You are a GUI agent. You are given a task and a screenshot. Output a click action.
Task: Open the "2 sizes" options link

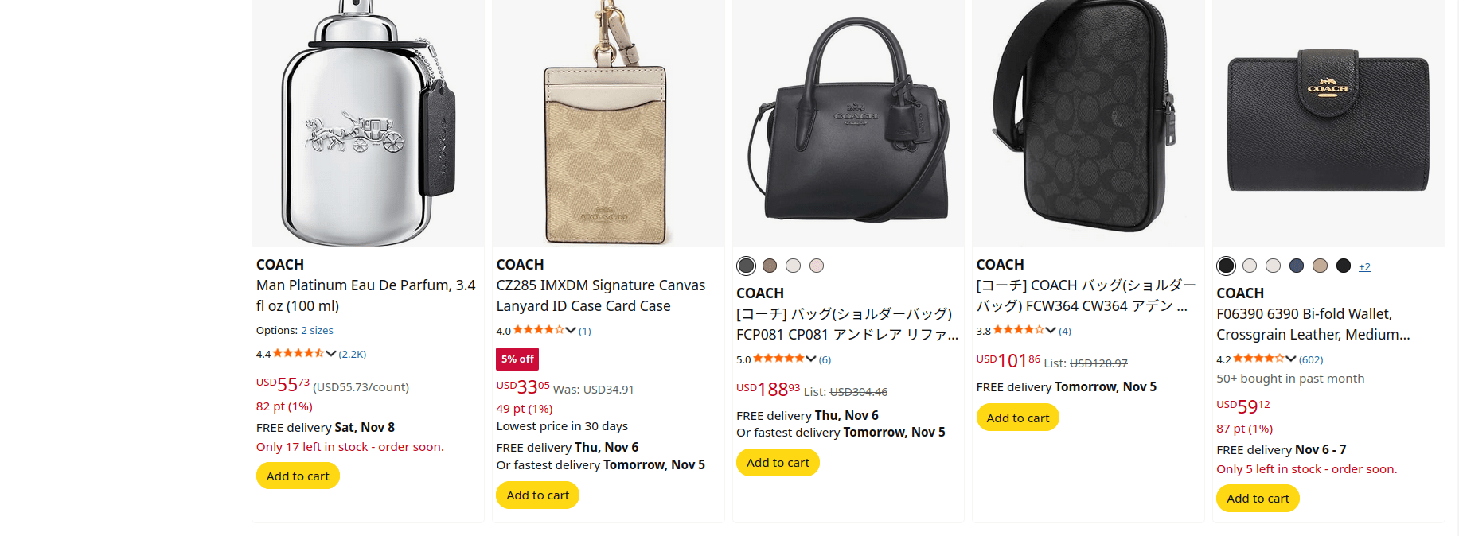[x=317, y=331]
